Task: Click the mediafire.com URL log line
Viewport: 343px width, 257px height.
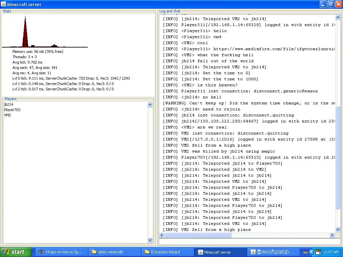Action: (249, 49)
